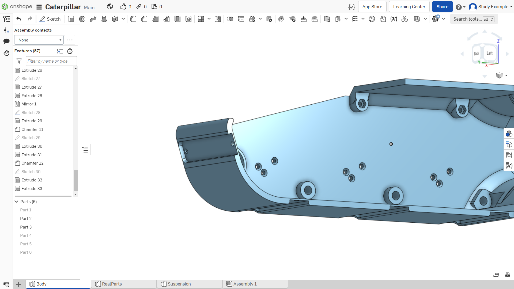Image resolution: width=514 pixels, height=289 pixels.
Task: Open the Transform tool dropdown
Action: pos(260,19)
